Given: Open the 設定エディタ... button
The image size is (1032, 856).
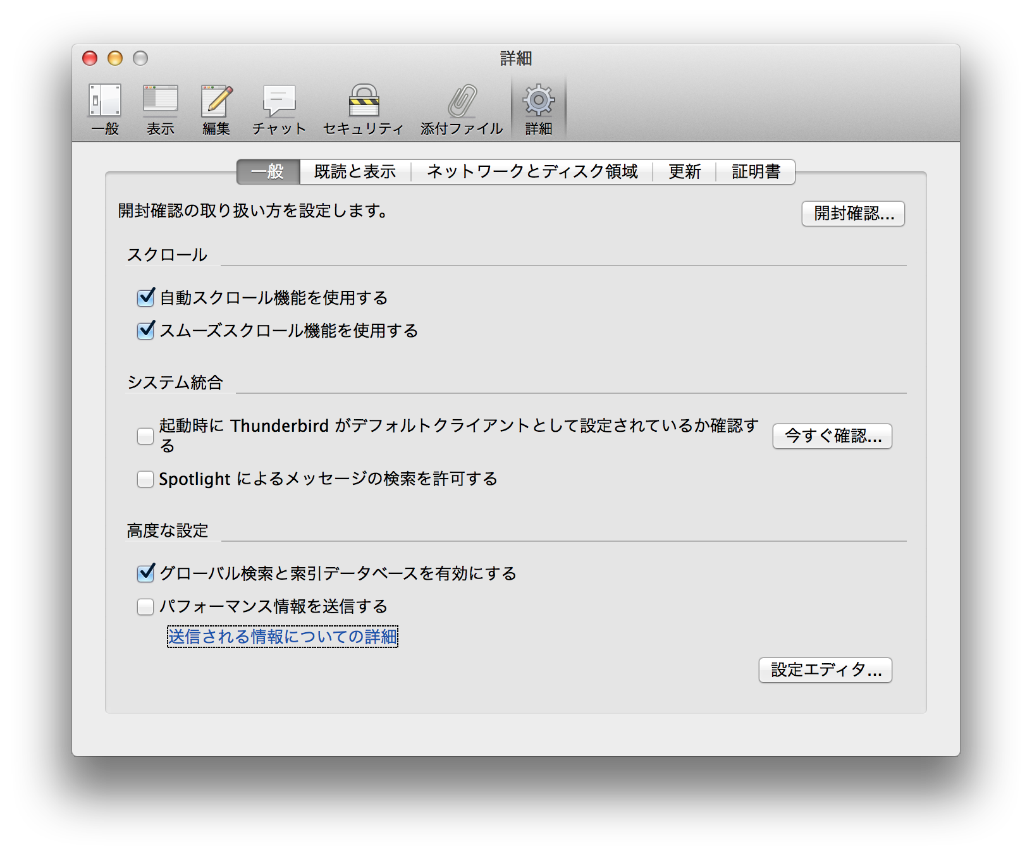Looking at the screenshot, I should pyautogui.click(x=825, y=670).
